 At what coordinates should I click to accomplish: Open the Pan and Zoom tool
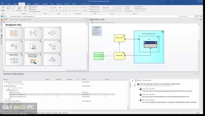click(94, 9)
